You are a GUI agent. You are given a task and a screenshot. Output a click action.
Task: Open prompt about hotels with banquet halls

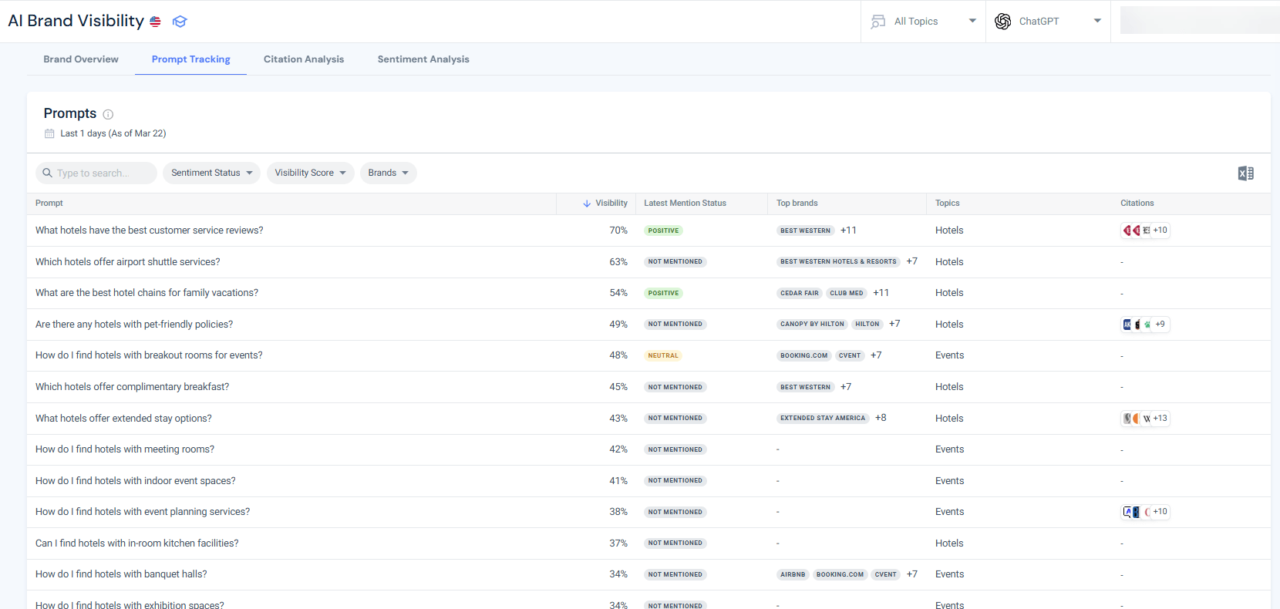(121, 574)
